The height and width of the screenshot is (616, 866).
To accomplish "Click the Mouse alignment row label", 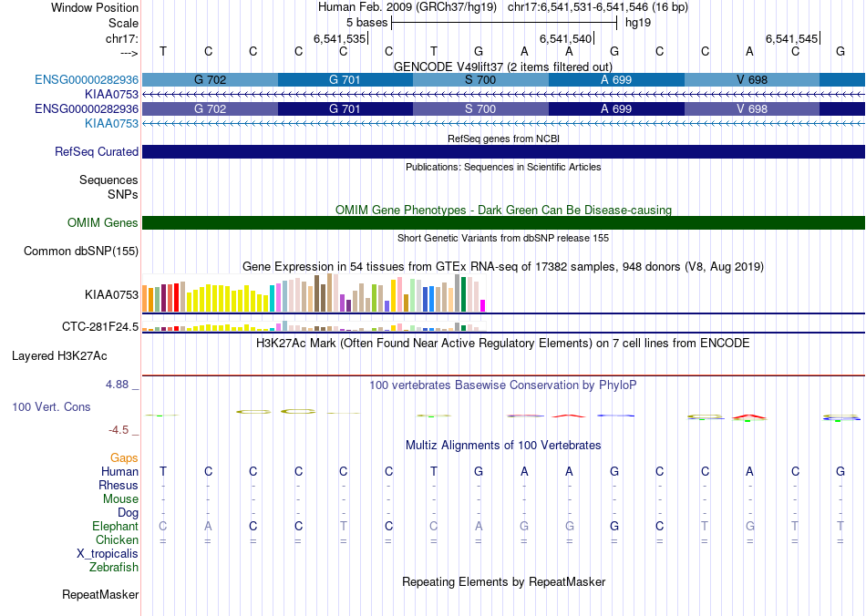I will pos(120,499).
